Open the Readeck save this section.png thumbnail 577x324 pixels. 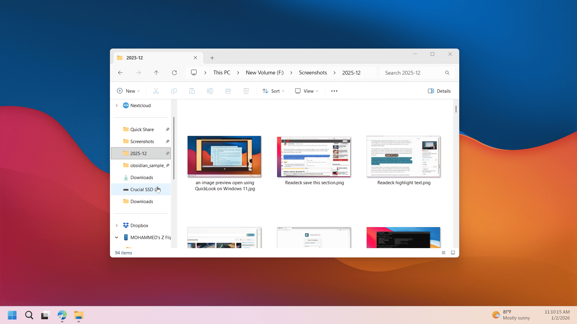point(314,157)
